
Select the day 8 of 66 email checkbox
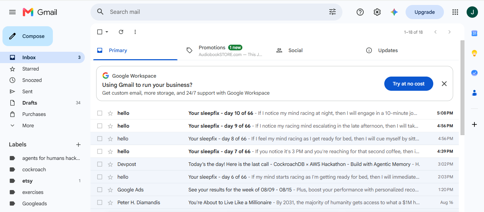coord(100,139)
